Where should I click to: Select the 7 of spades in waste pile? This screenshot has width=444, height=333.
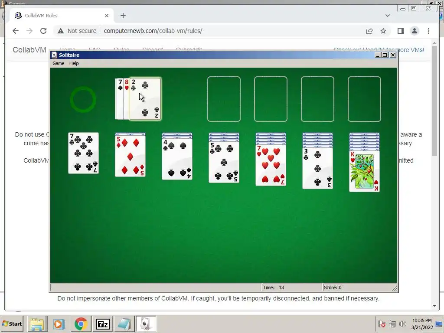click(x=120, y=99)
